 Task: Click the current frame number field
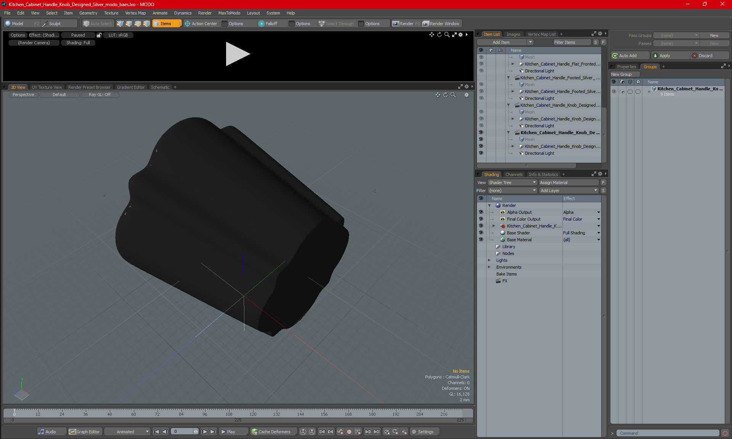point(182,432)
